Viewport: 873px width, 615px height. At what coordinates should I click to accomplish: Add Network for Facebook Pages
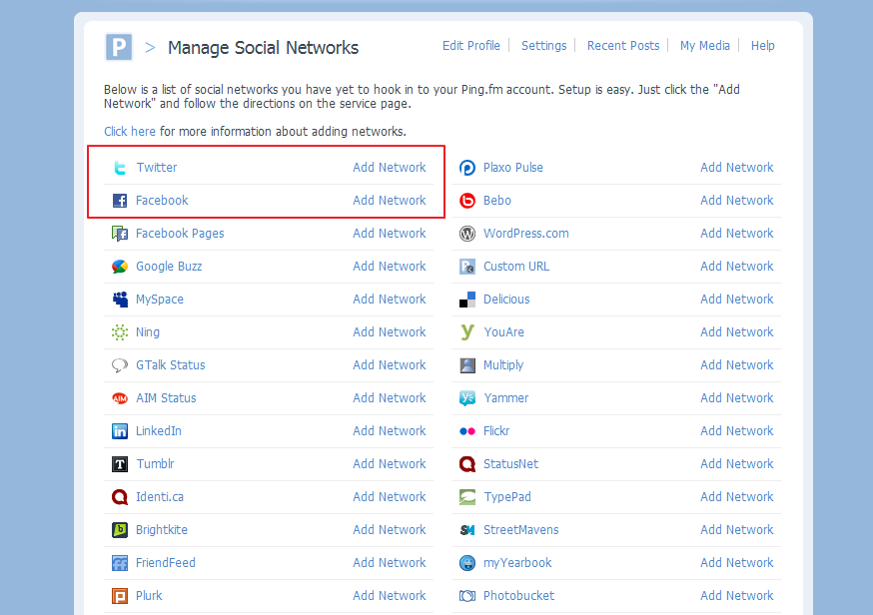(390, 234)
